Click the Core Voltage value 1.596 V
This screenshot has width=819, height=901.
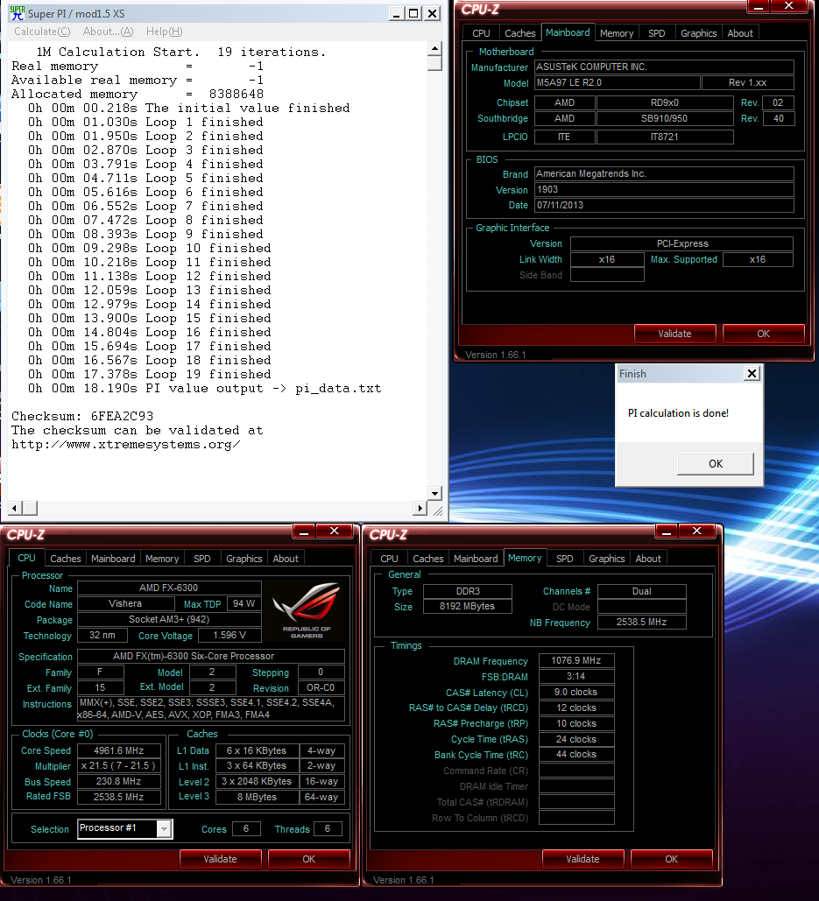point(229,635)
